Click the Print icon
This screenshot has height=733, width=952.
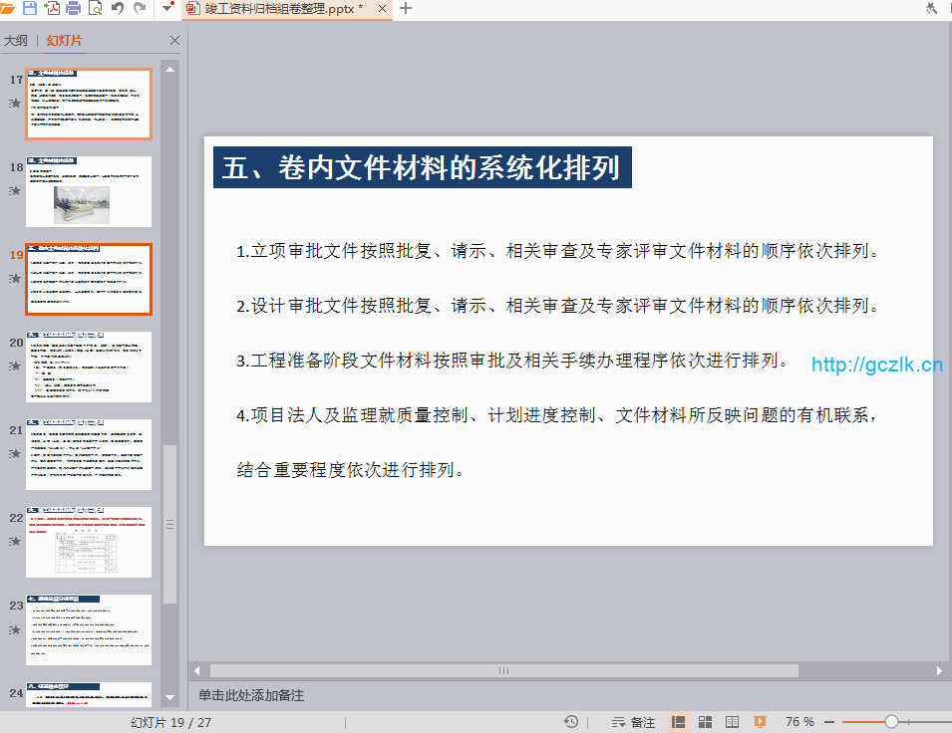[x=73, y=9]
